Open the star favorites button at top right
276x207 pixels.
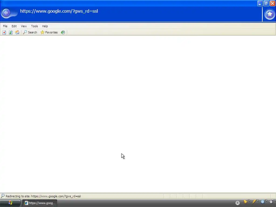(x=270, y=14)
